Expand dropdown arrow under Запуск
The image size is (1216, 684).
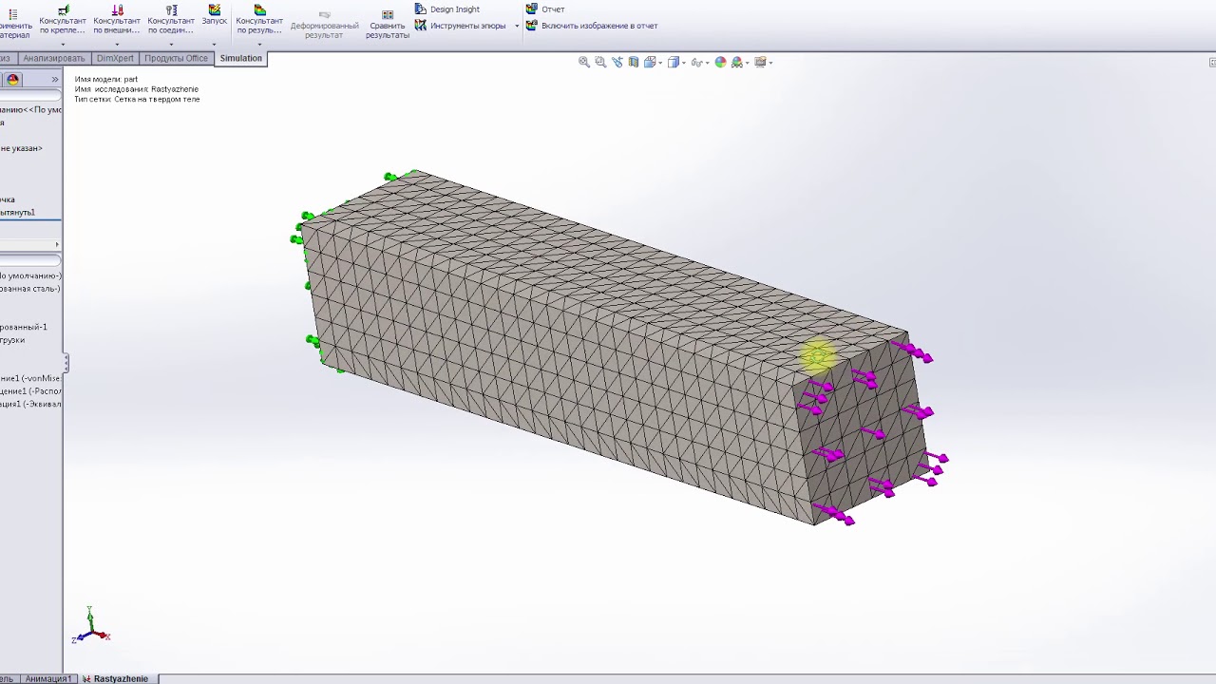215,44
